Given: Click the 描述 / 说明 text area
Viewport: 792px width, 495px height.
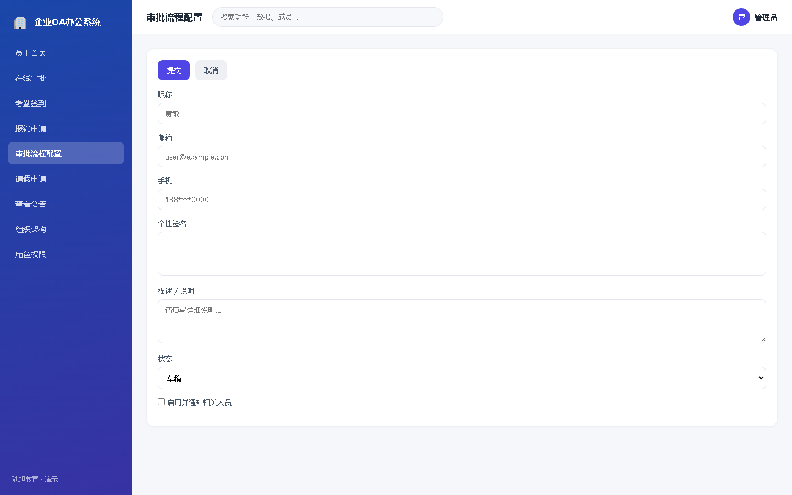Looking at the screenshot, I should point(462,321).
